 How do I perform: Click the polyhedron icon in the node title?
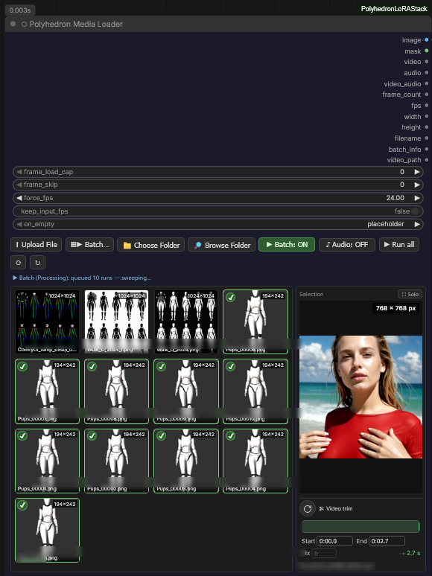point(24,25)
